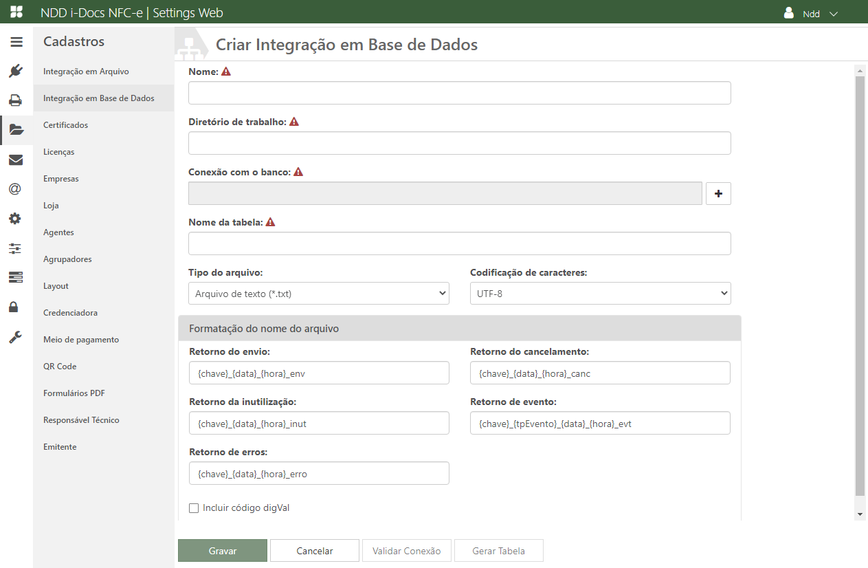Viewport: 868px width, 568px height.
Task: Click the Gravar button
Action: [x=223, y=551]
